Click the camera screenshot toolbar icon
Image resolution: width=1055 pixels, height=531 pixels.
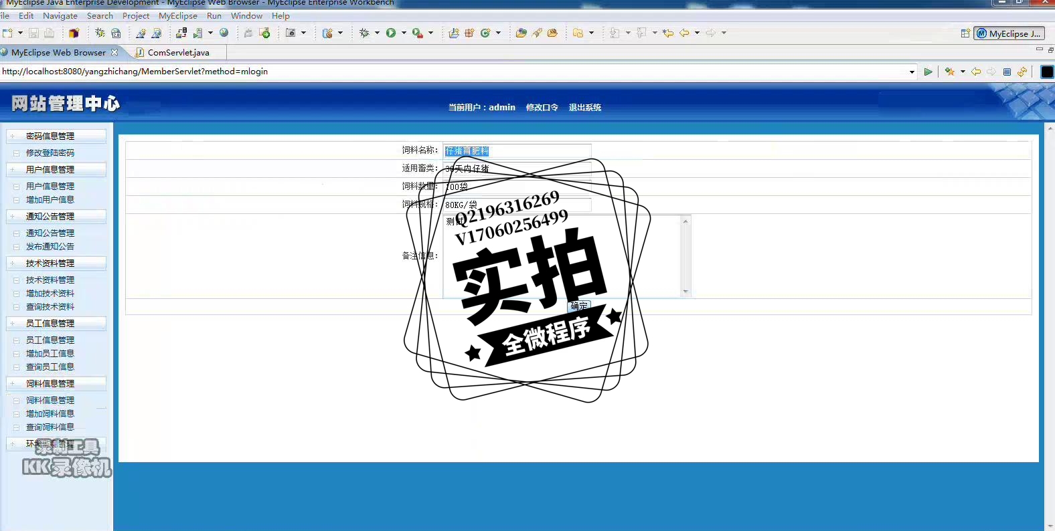[x=291, y=33]
